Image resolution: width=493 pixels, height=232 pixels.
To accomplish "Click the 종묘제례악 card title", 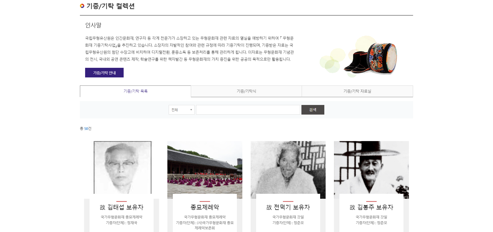I will pos(205,207).
